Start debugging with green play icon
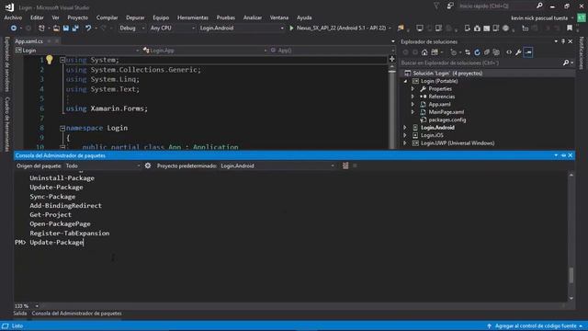This screenshot has height=331, width=588. click(x=291, y=29)
